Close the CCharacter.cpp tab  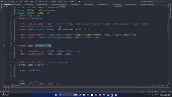13,4
